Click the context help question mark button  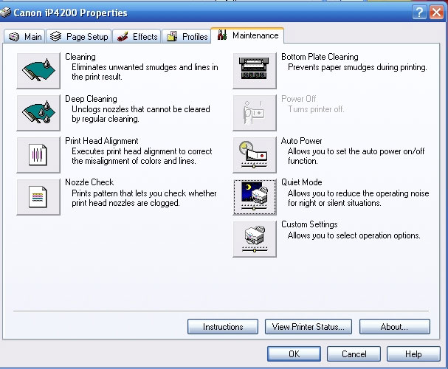click(x=419, y=13)
